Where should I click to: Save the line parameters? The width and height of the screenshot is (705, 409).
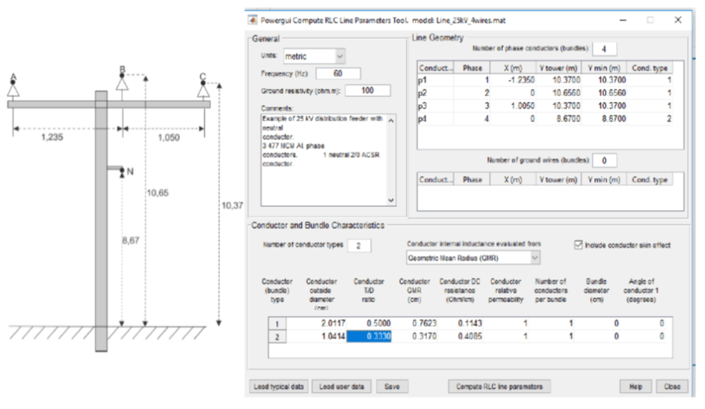[x=392, y=385]
